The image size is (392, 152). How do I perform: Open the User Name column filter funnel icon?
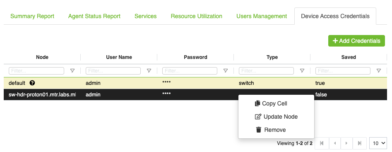(149, 71)
